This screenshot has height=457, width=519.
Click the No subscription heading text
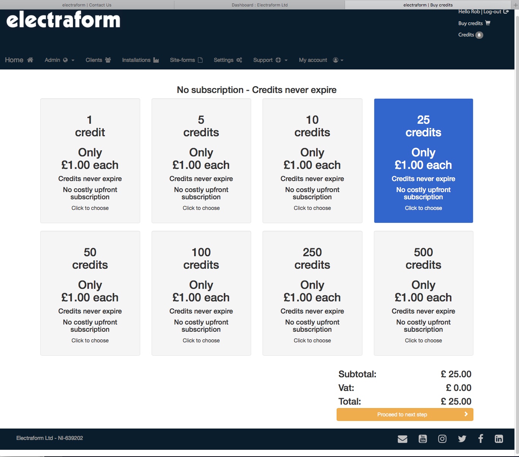click(x=257, y=90)
